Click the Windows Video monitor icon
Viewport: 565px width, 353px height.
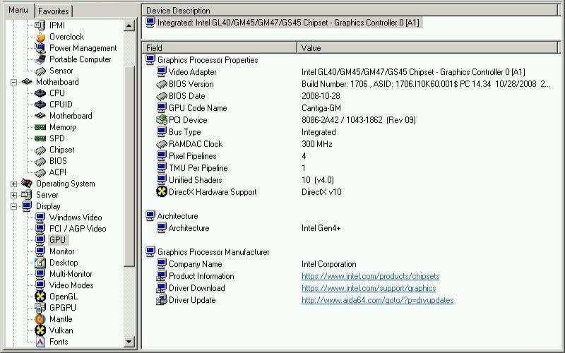click(x=40, y=217)
